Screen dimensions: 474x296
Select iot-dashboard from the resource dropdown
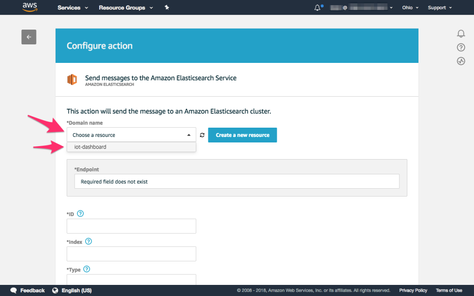coord(131,147)
